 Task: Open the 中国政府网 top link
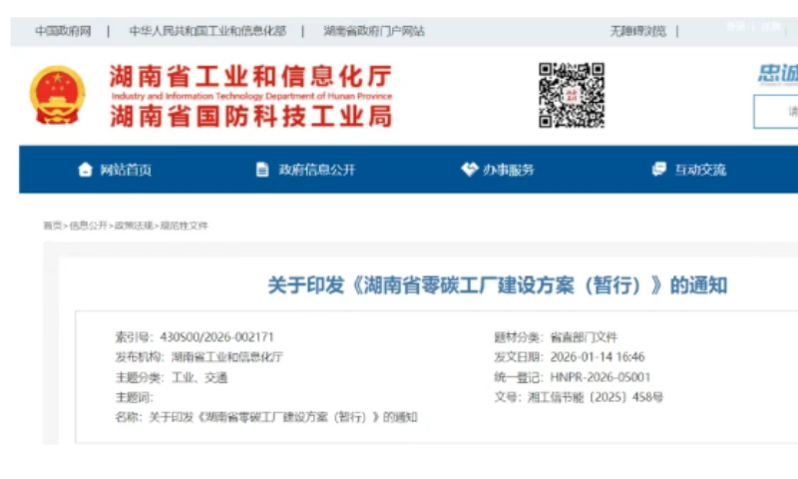[x=63, y=31]
